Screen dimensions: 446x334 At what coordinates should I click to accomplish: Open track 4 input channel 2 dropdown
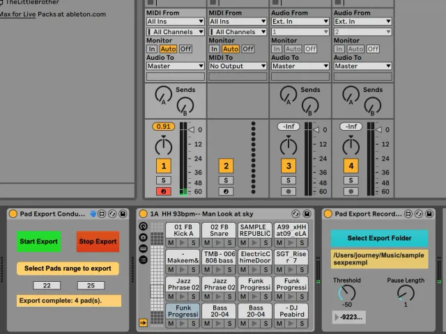[362, 32]
